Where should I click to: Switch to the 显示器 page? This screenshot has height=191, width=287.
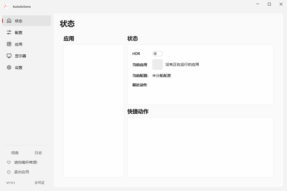27,56
